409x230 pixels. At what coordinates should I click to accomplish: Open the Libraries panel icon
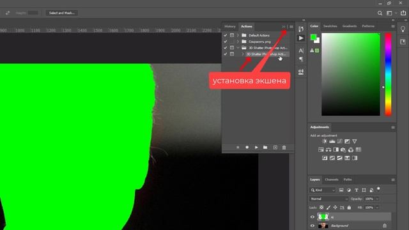403,42
